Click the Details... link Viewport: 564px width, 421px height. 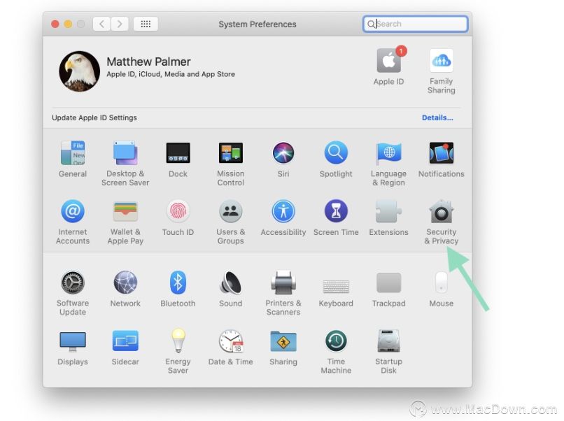point(437,117)
